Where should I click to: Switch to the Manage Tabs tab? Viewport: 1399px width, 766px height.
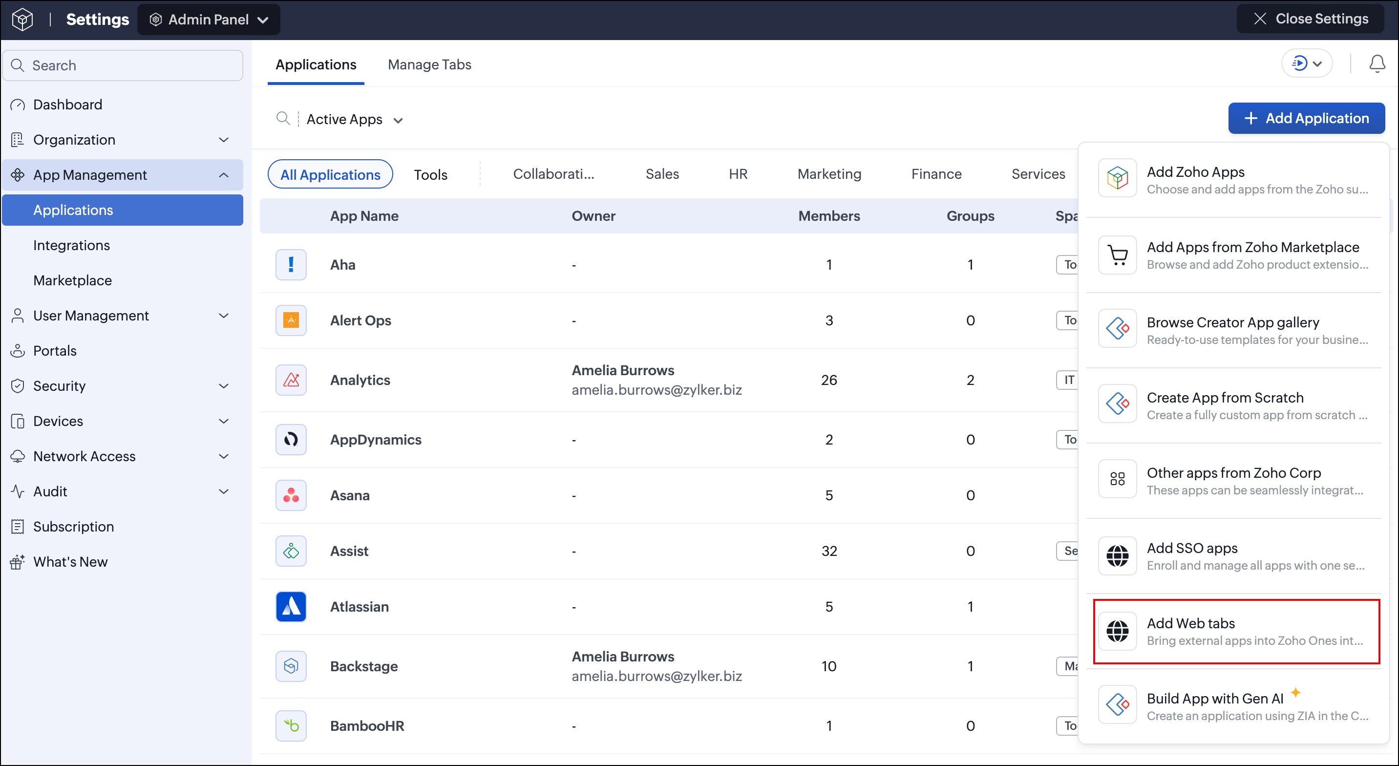click(429, 64)
